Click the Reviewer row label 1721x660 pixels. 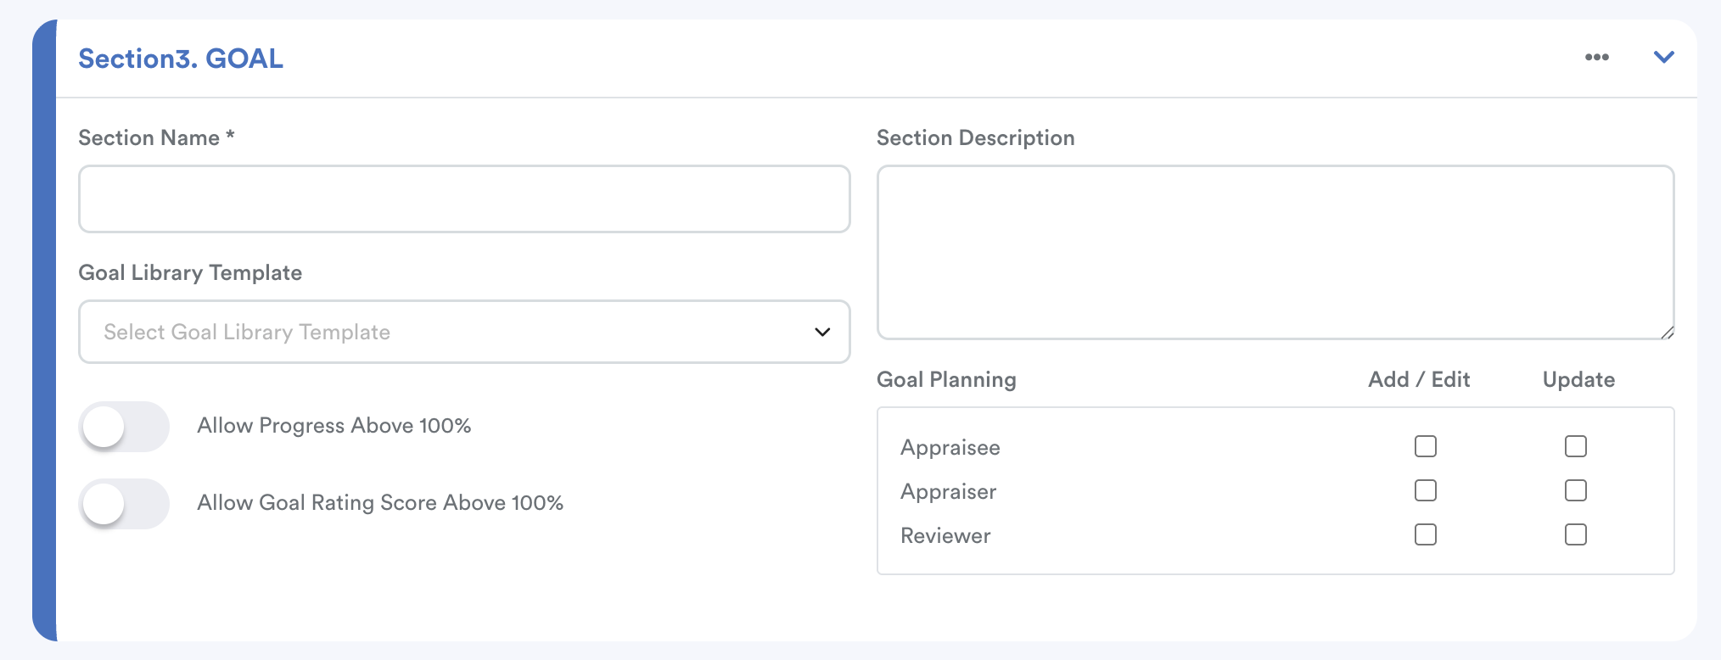(x=945, y=536)
